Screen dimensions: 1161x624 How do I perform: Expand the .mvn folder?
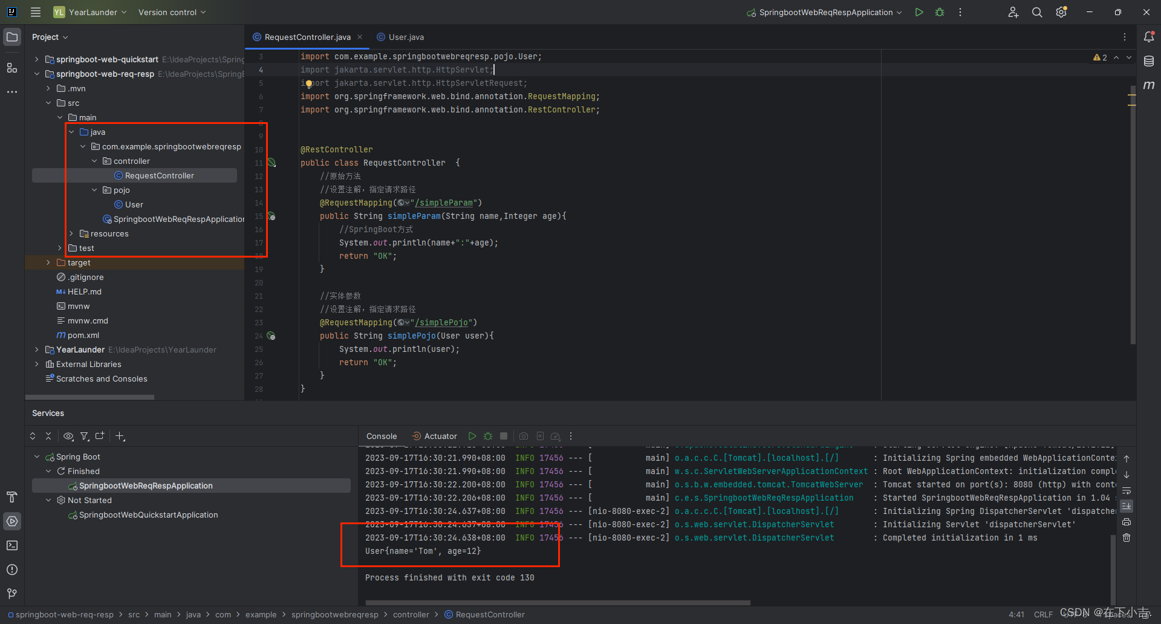point(48,88)
